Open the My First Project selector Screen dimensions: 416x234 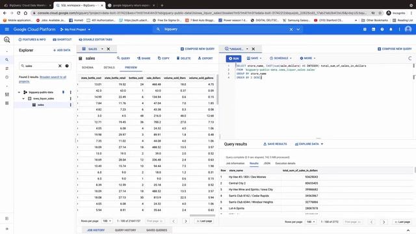(x=75, y=29)
